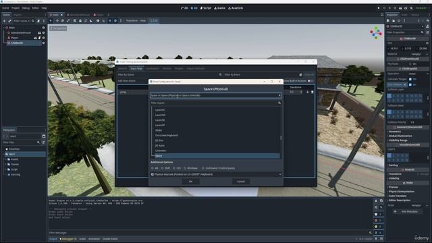Enable the Shift modifier checkbox
This screenshot has width=432, height=243.
(x=162, y=168)
